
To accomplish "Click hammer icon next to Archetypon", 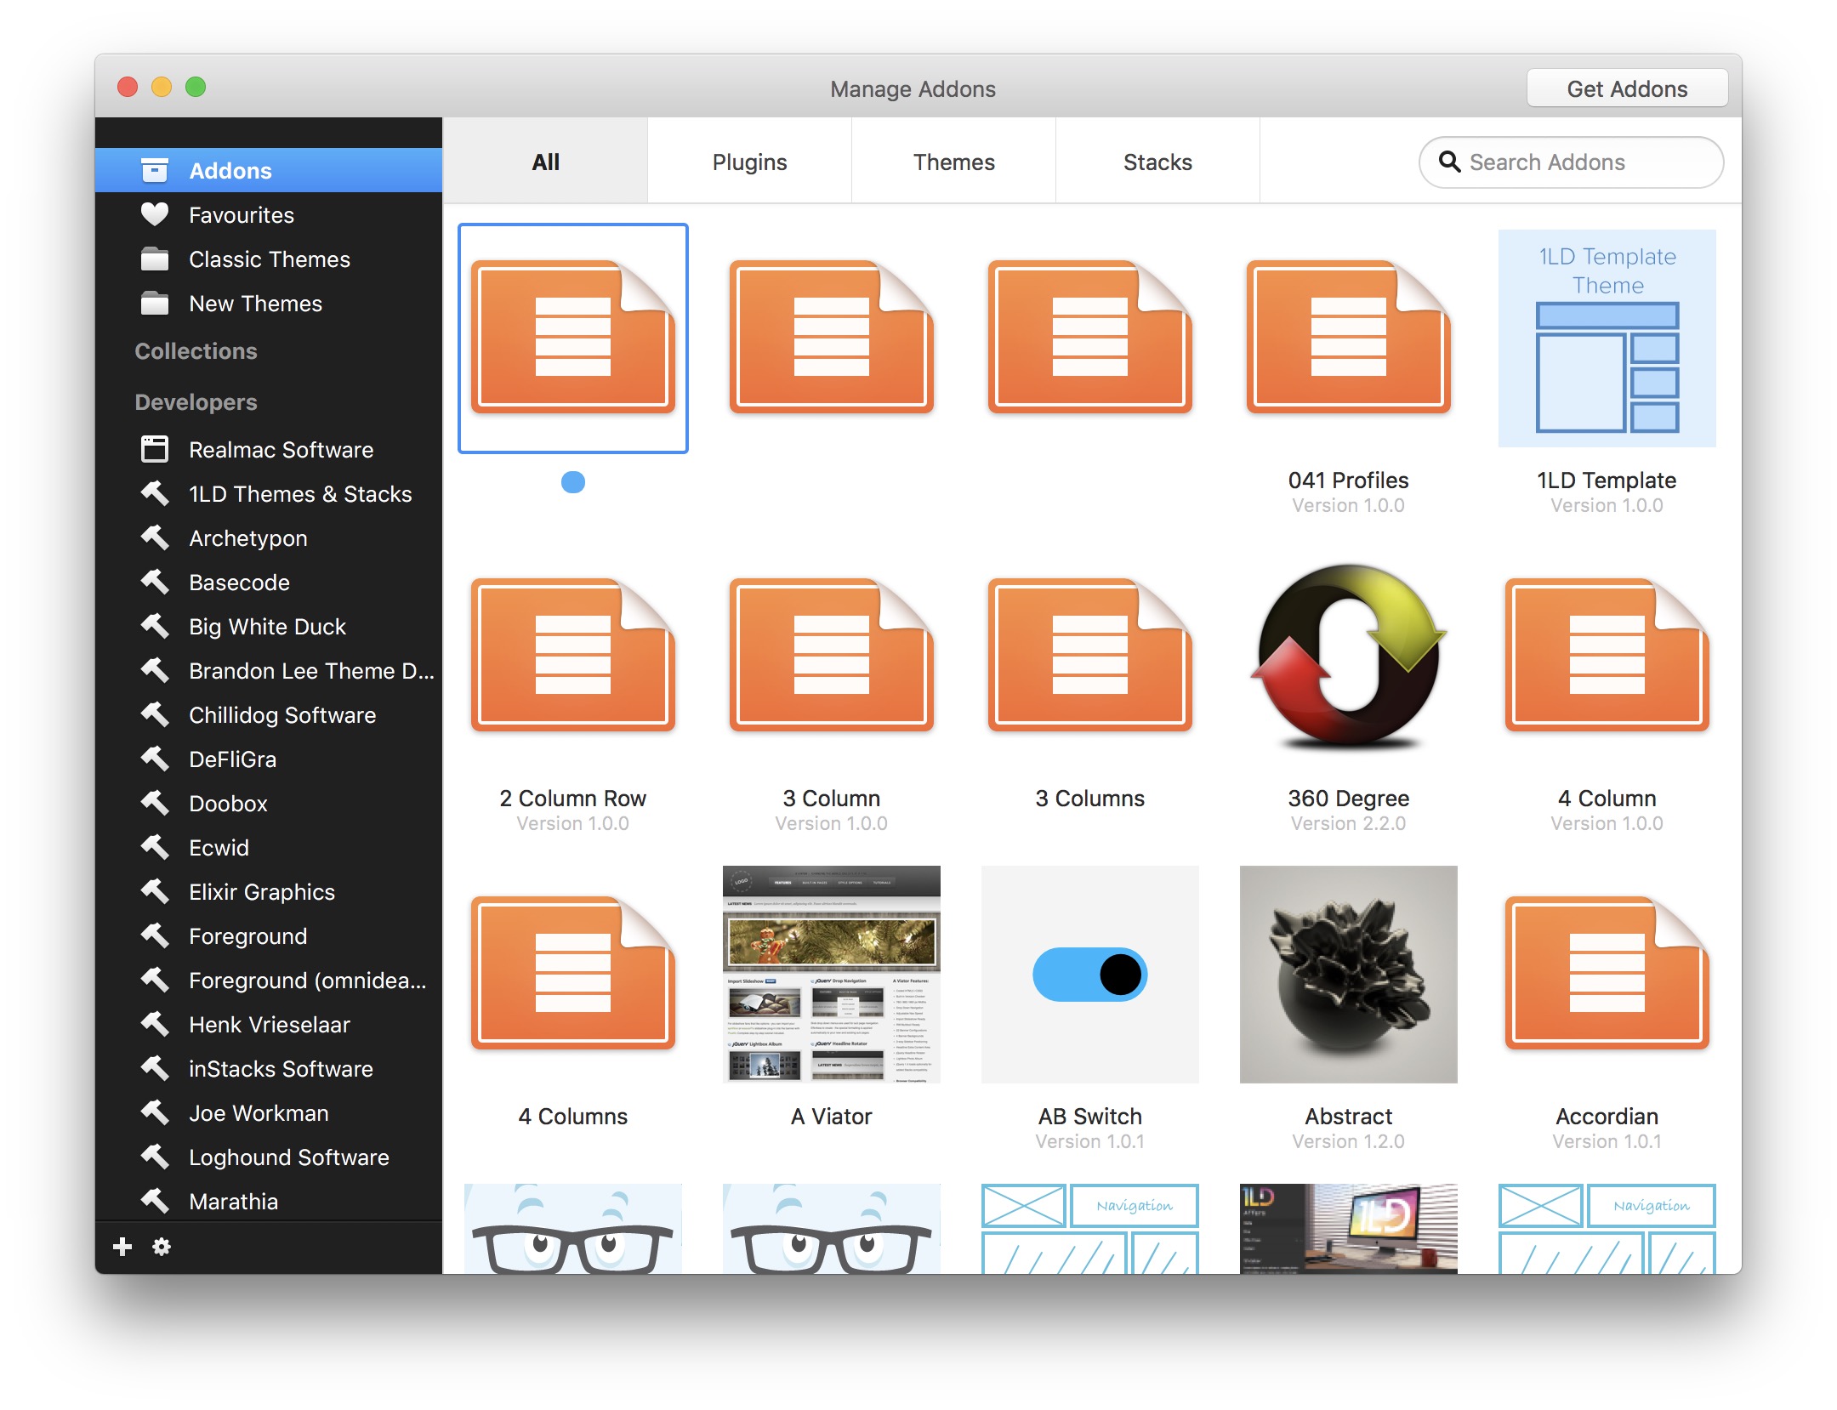I will (x=155, y=537).
